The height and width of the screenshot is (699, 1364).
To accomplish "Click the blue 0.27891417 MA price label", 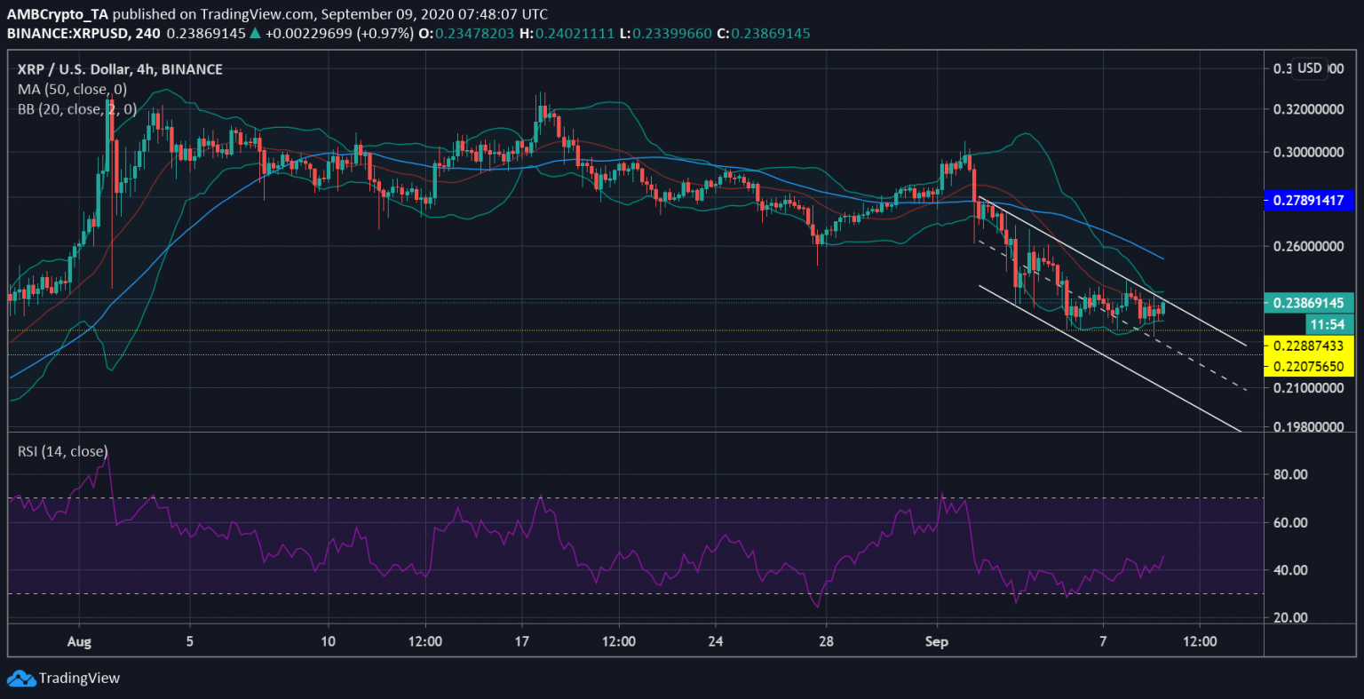I will [1308, 201].
